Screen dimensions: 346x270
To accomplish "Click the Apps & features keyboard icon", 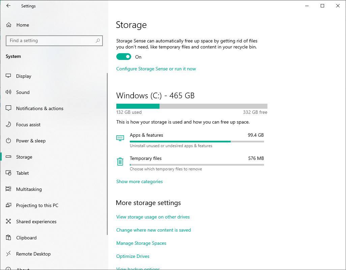I will [x=120, y=138].
